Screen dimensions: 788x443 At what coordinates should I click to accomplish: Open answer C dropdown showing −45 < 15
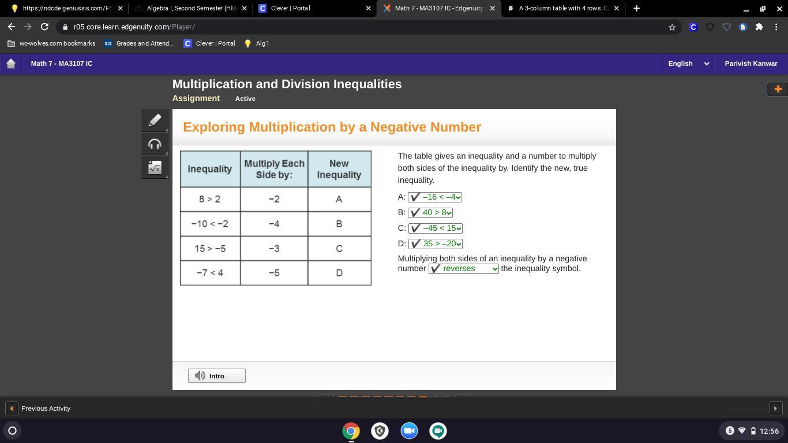[x=436, y=228]
